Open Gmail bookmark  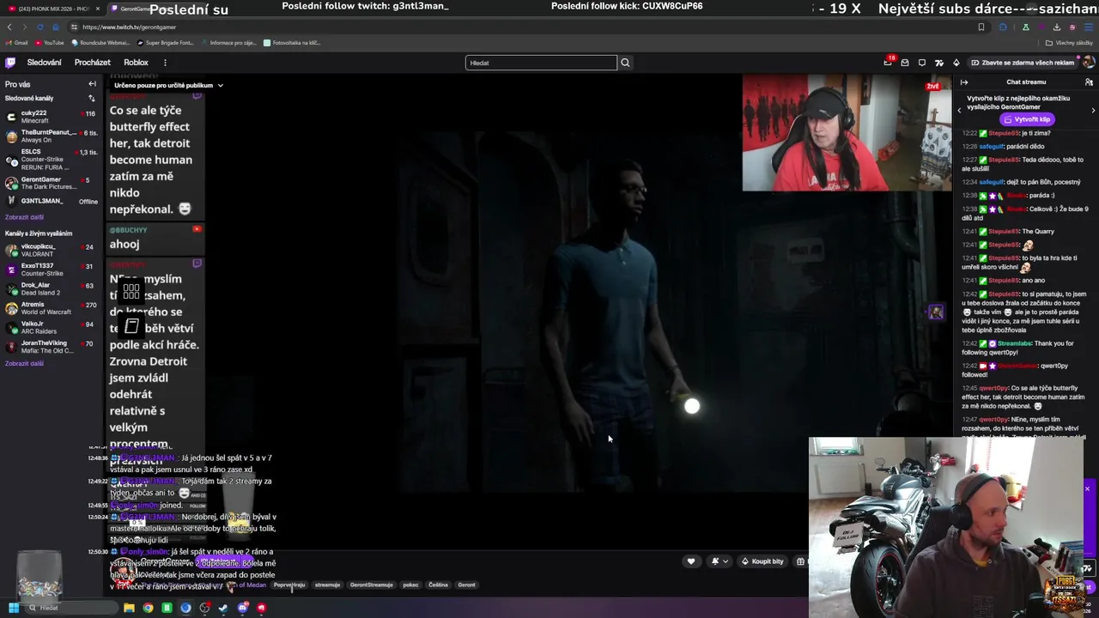(18, 43)
